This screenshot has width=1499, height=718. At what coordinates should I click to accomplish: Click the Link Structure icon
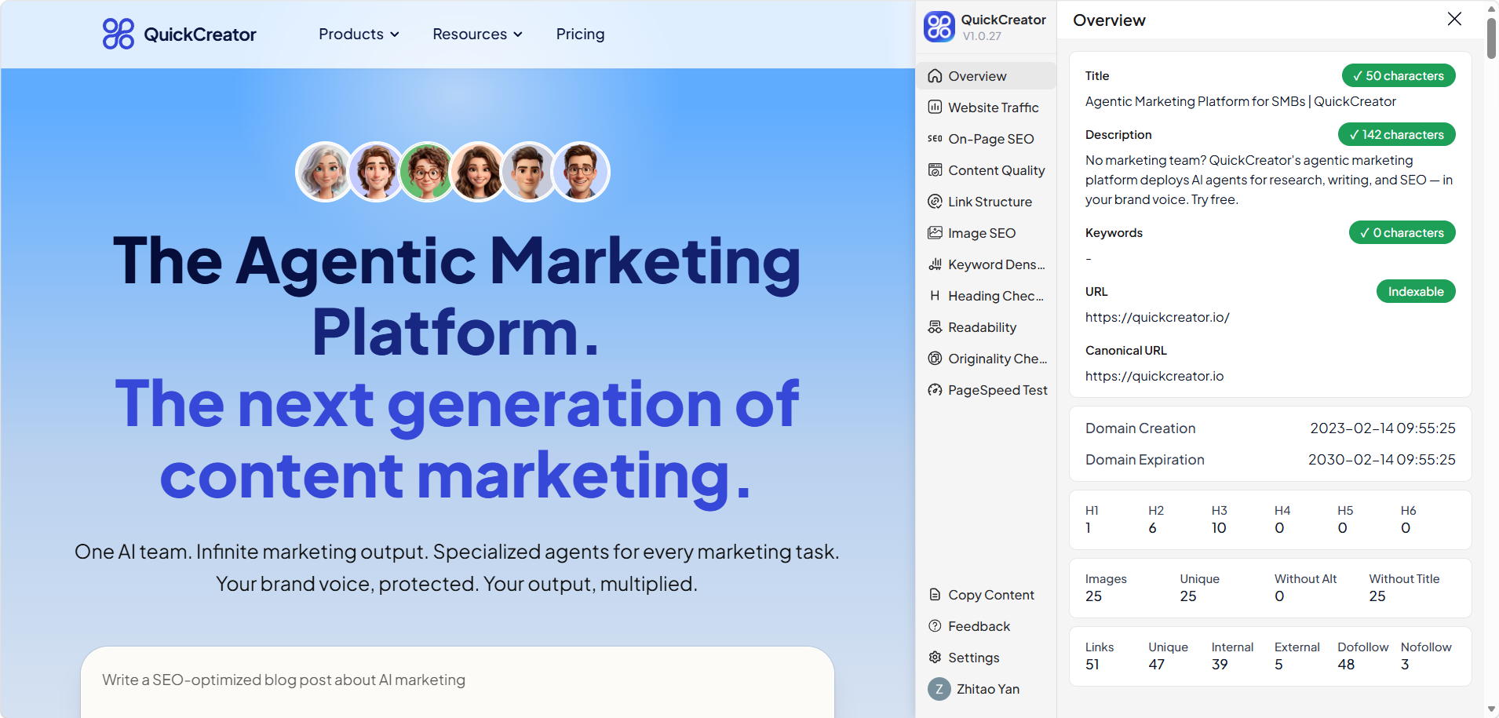(935, 202)
